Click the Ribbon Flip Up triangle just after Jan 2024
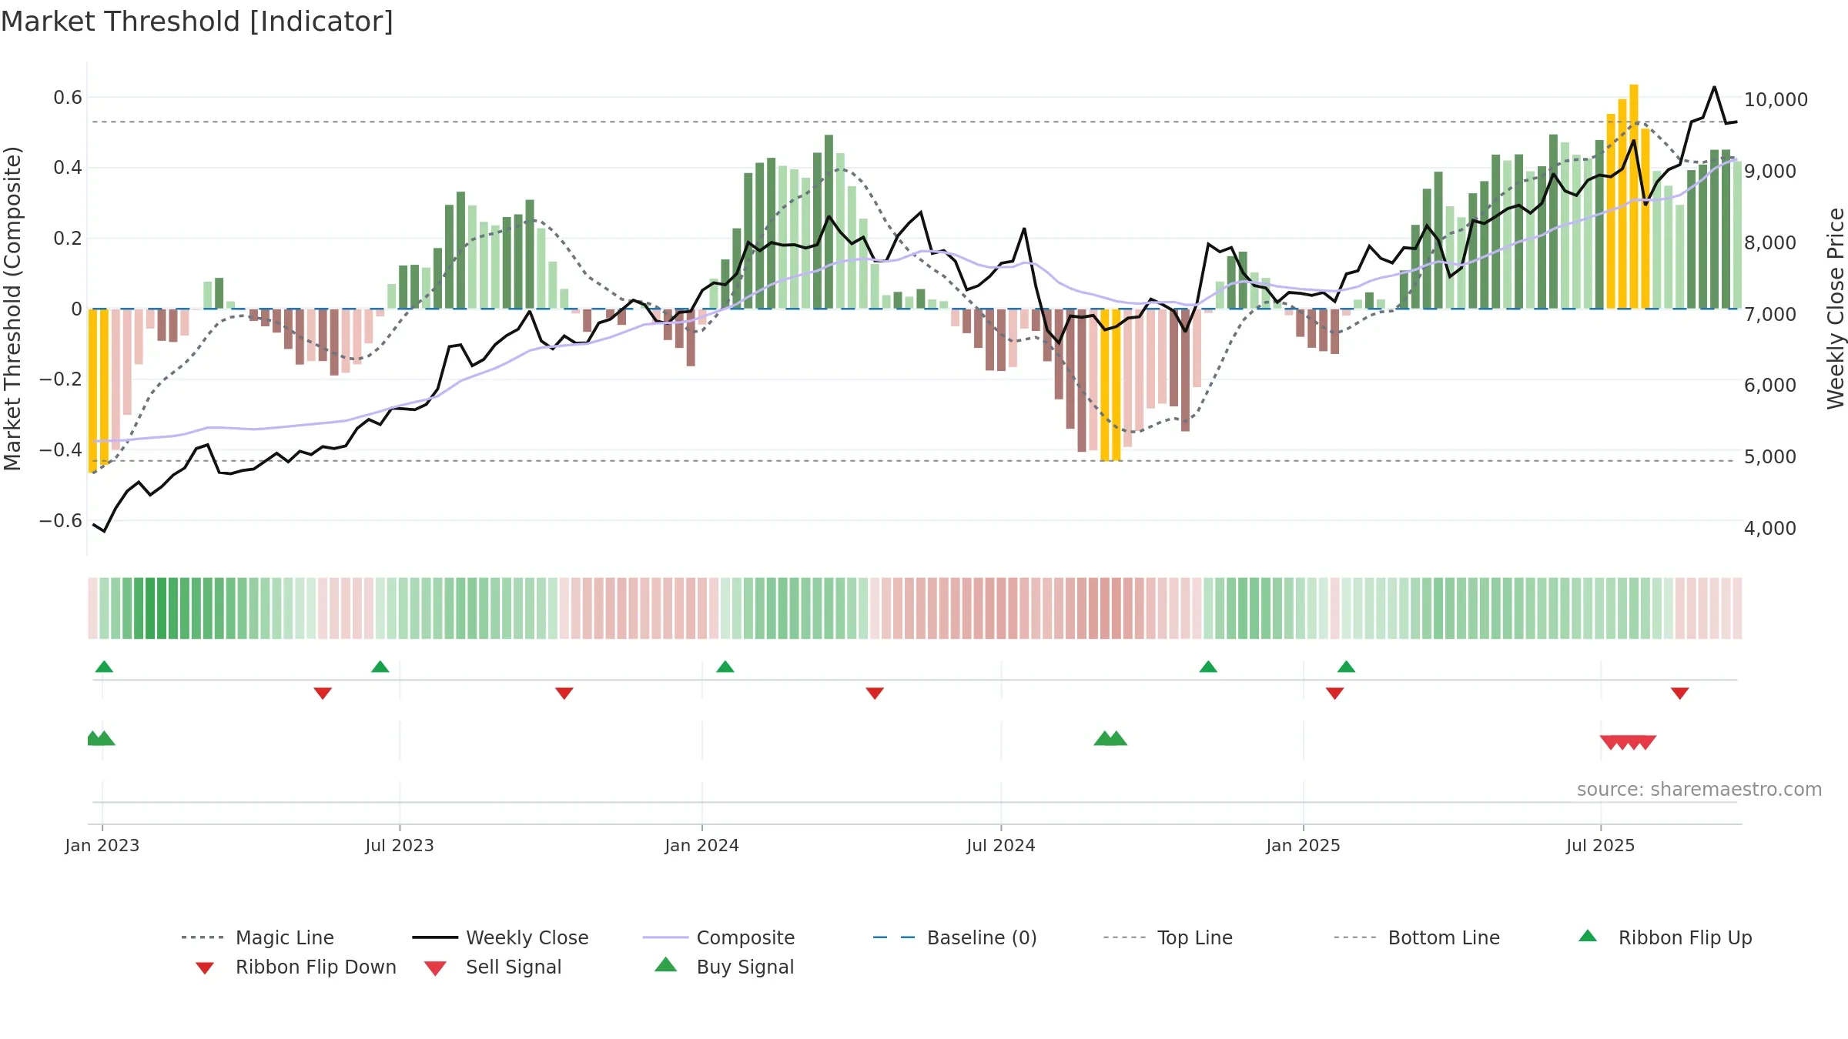This screenshot has width=1848, height=1039. pyautogui.click(x=725, y=666)
